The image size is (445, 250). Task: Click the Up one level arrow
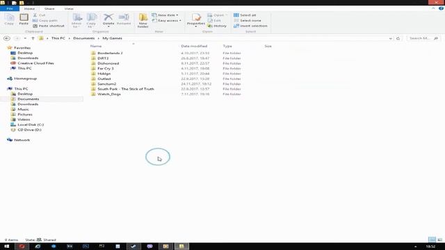33,38
